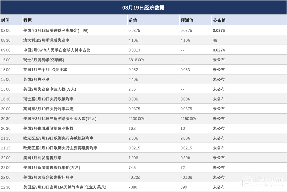
Task: Click the 预测值 column header
Action: coord(187,20)
